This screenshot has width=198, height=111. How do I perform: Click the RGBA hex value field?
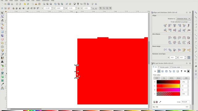coord(185,102)
